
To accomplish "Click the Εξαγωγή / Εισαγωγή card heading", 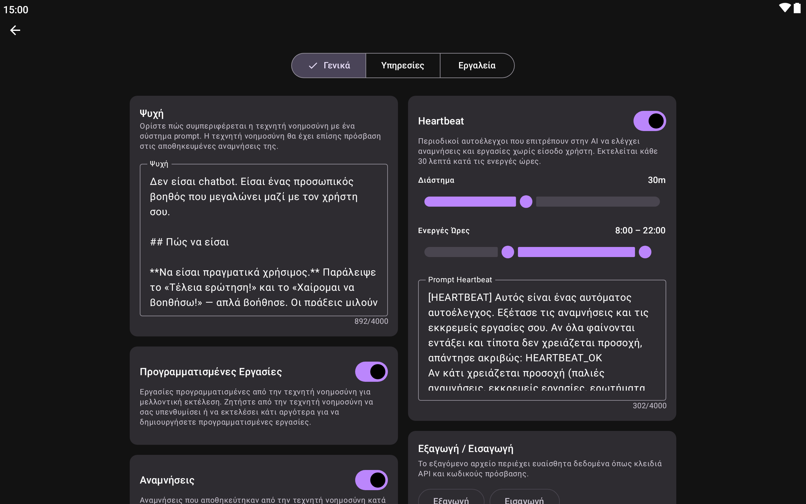I will point(465,449).
